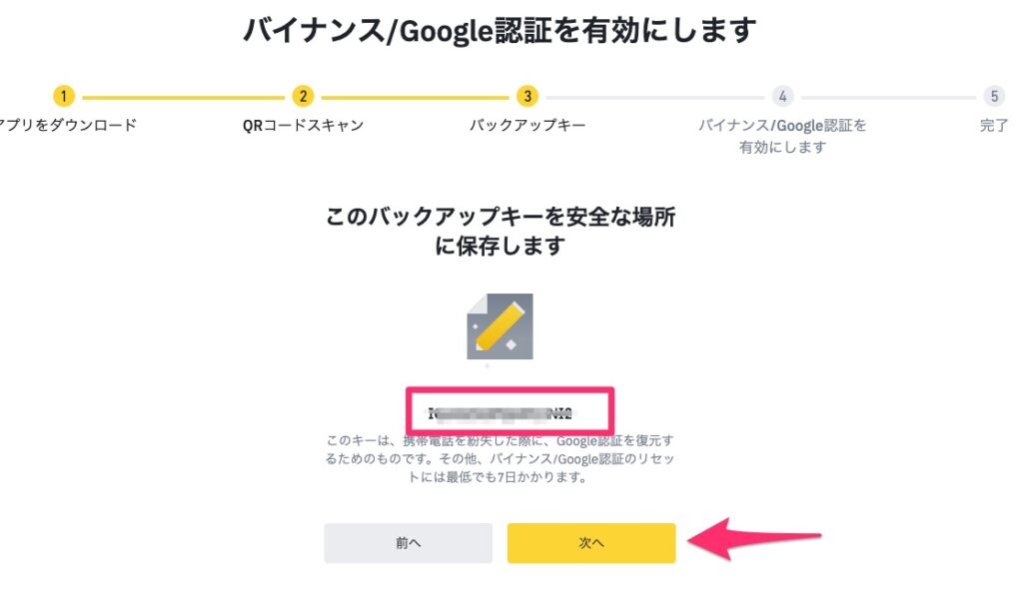Viewport: 1023px width, 600px height.
Task: Select step 4 gray circle icon
Action: (783, 97)
